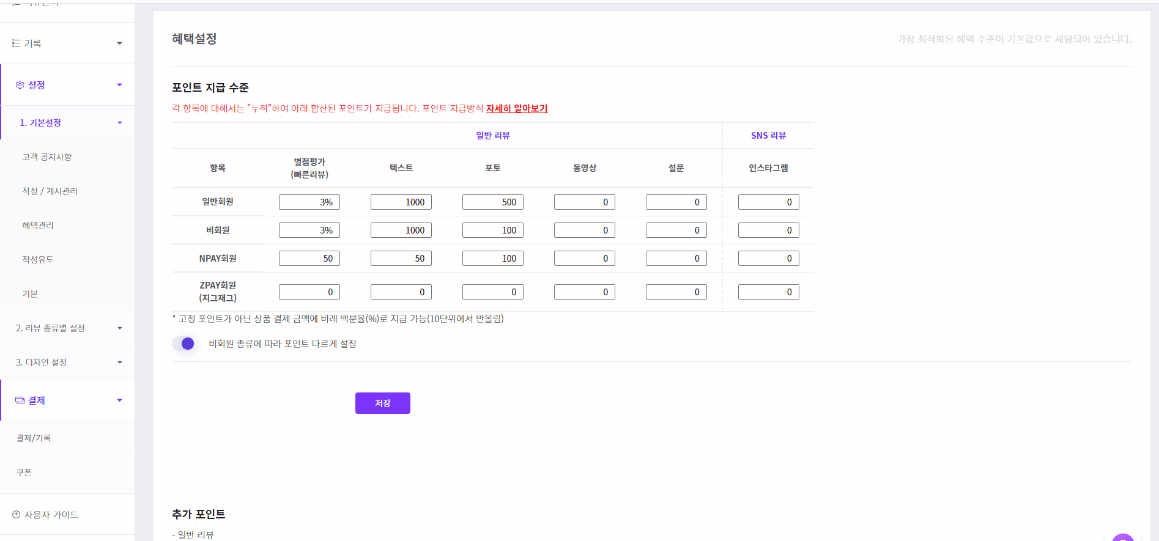Click the 1. 기본설정 menu label
This screenshot has width=1159, height=541.
[x=40, y=123]
